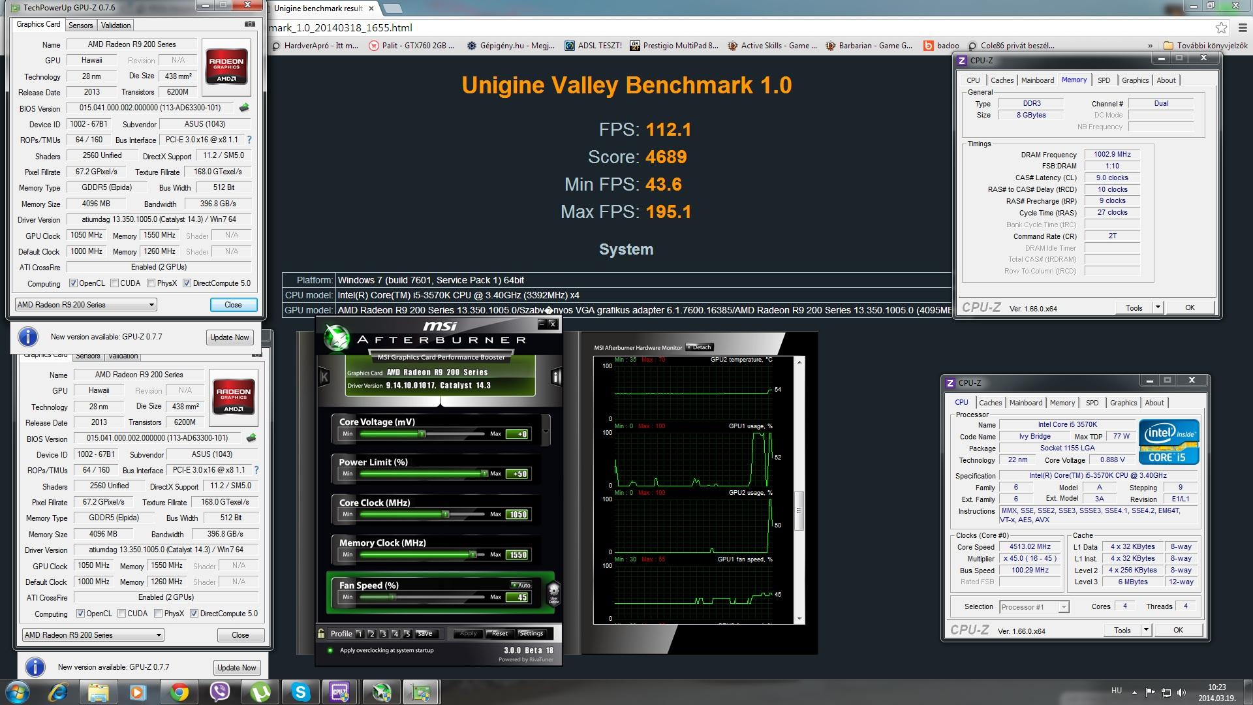Open Windows Explorer from the taskbar
Viewport: 1253px width, 705px height.
tap(99, 692)
